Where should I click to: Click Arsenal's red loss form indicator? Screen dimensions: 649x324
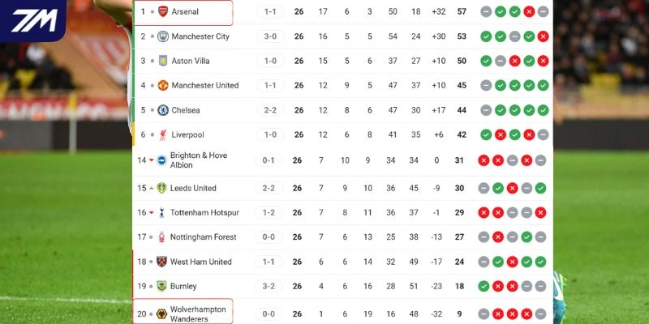(x=528, y=12)
